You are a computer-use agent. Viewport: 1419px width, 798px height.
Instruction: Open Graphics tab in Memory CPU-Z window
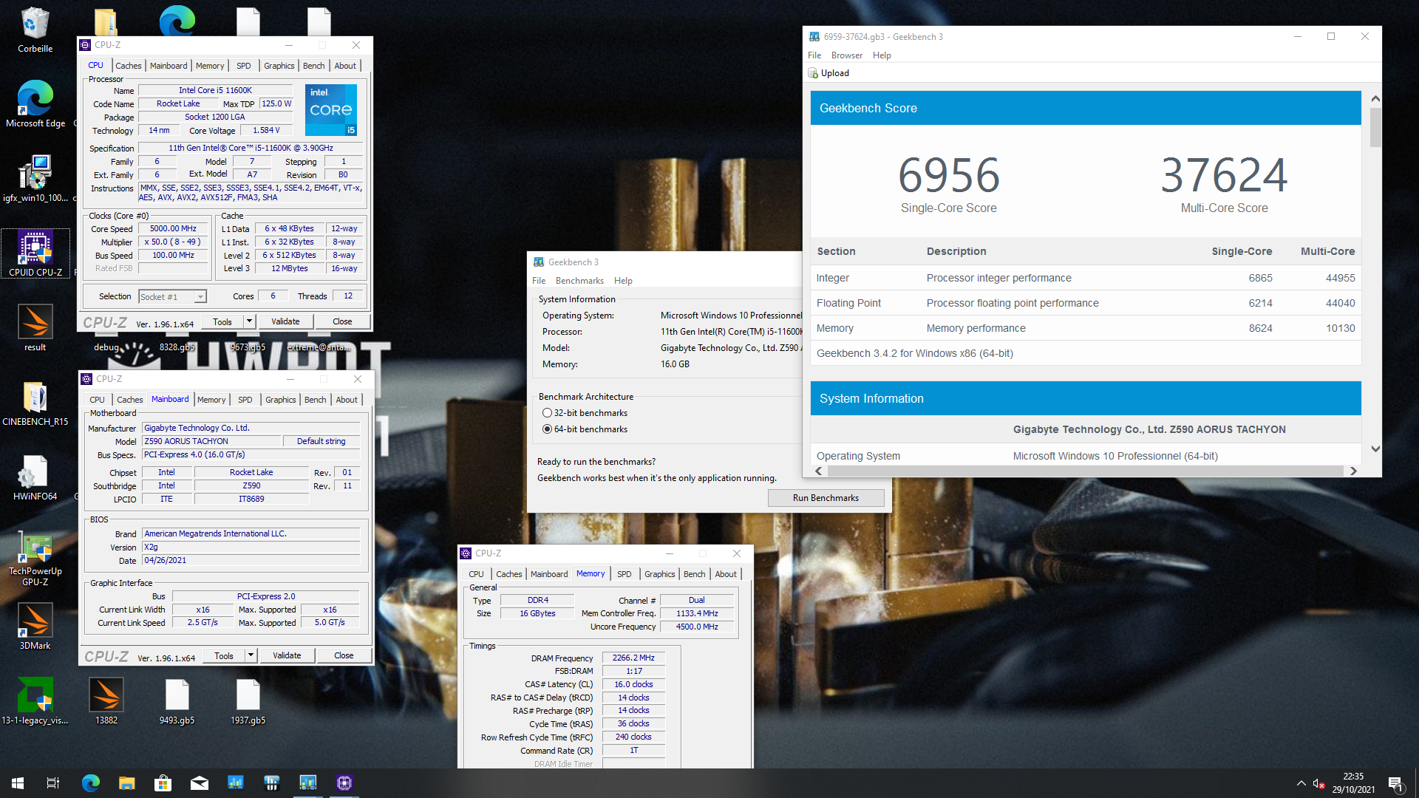pos(659,574)
